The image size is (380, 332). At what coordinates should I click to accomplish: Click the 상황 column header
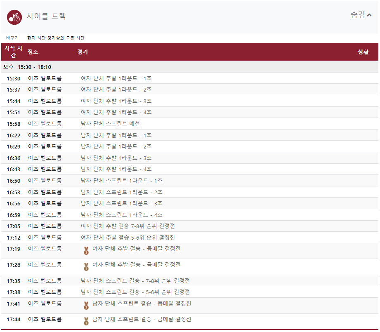(363, 52)
